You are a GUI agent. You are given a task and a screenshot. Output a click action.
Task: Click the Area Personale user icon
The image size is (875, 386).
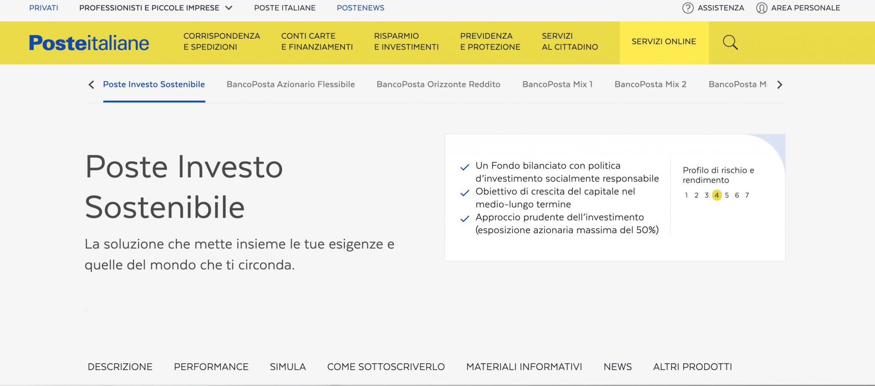coord(762,8)
